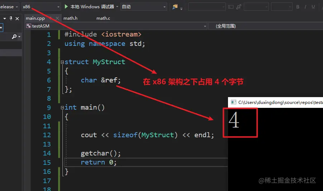The width and height of the screenshot is (323, 191).
Task: Open the x86 platform dropdown
Action: 41,6
